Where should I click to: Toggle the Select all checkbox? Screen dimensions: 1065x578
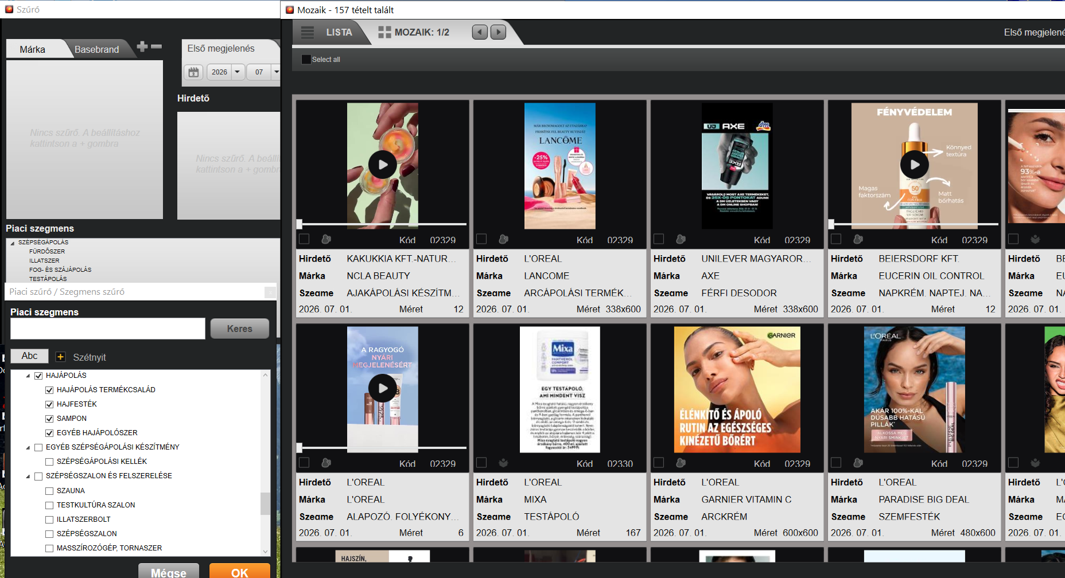click(306, 59)
